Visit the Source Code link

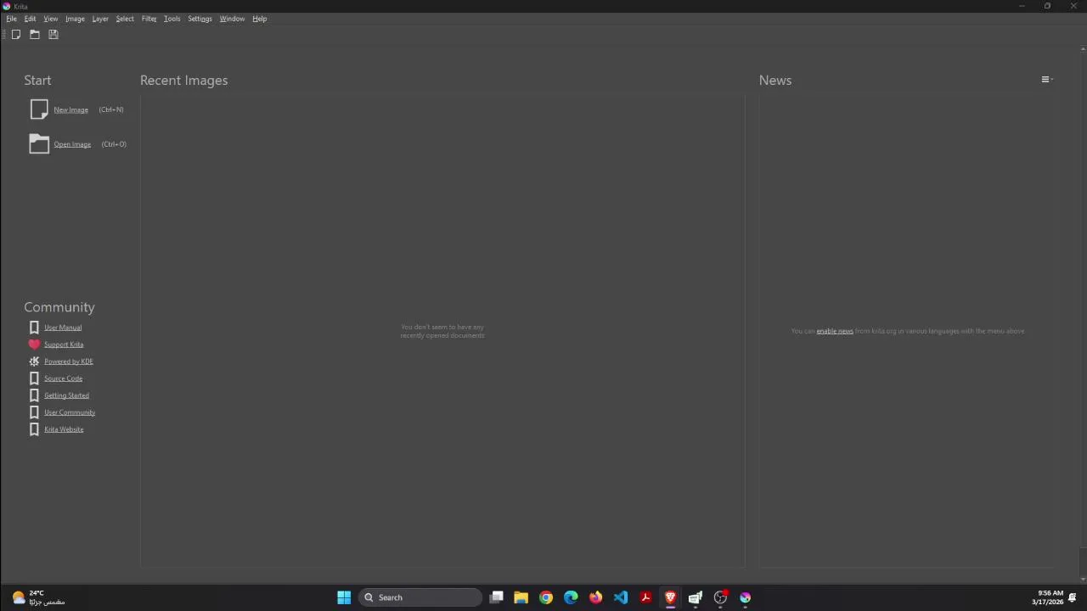click(63, 378)
